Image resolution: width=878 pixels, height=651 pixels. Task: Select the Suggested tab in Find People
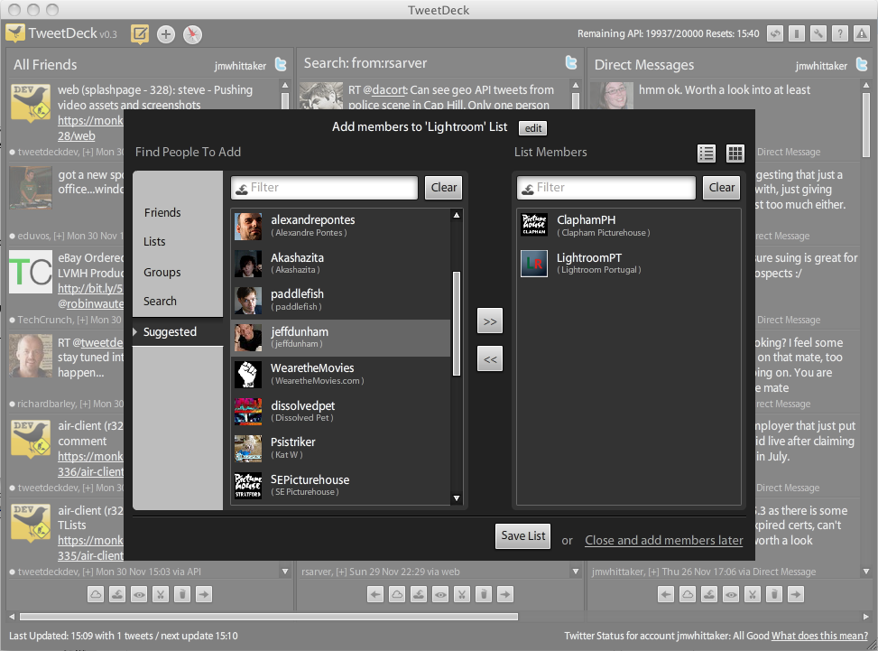pos(170,331)
